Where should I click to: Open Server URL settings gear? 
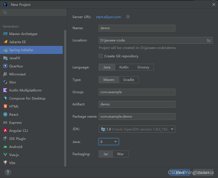coord(128,17)
